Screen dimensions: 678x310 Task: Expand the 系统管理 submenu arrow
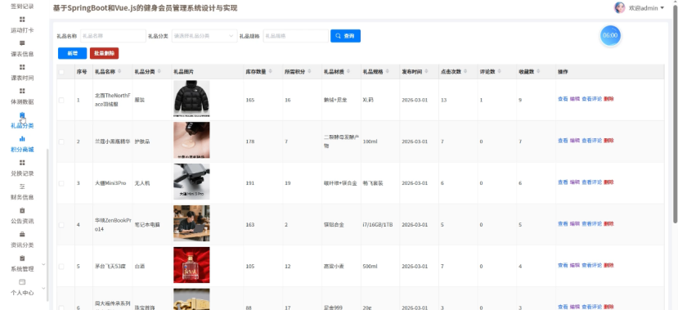43,263
